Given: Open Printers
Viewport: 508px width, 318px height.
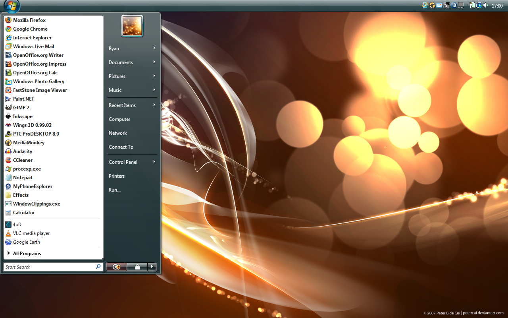Looking at the screenshot, I should click(132, 176).
